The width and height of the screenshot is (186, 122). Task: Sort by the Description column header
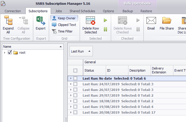point(140,70)
